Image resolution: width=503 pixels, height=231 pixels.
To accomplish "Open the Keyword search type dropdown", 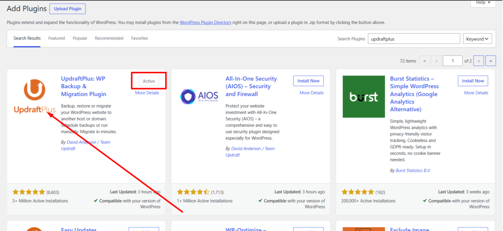I will [x=477, y=39].
